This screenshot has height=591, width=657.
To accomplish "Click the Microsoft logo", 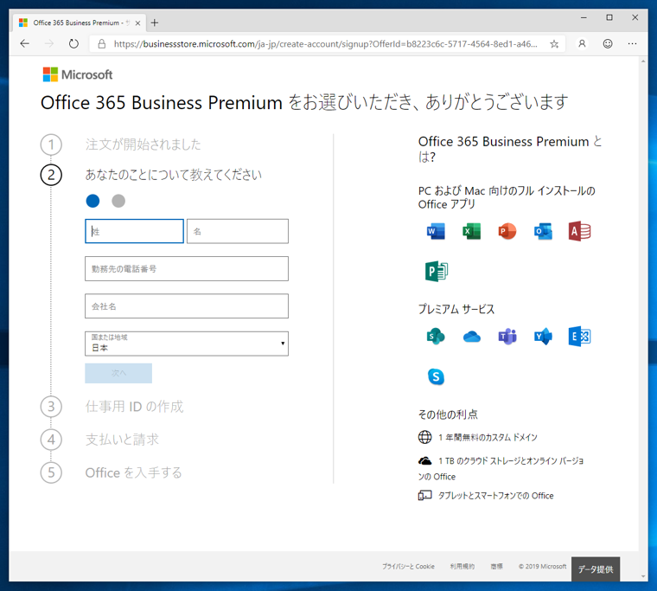I will tap(78, 74).
